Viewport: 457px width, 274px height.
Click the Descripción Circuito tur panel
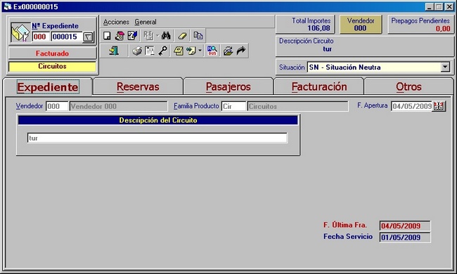365,46
